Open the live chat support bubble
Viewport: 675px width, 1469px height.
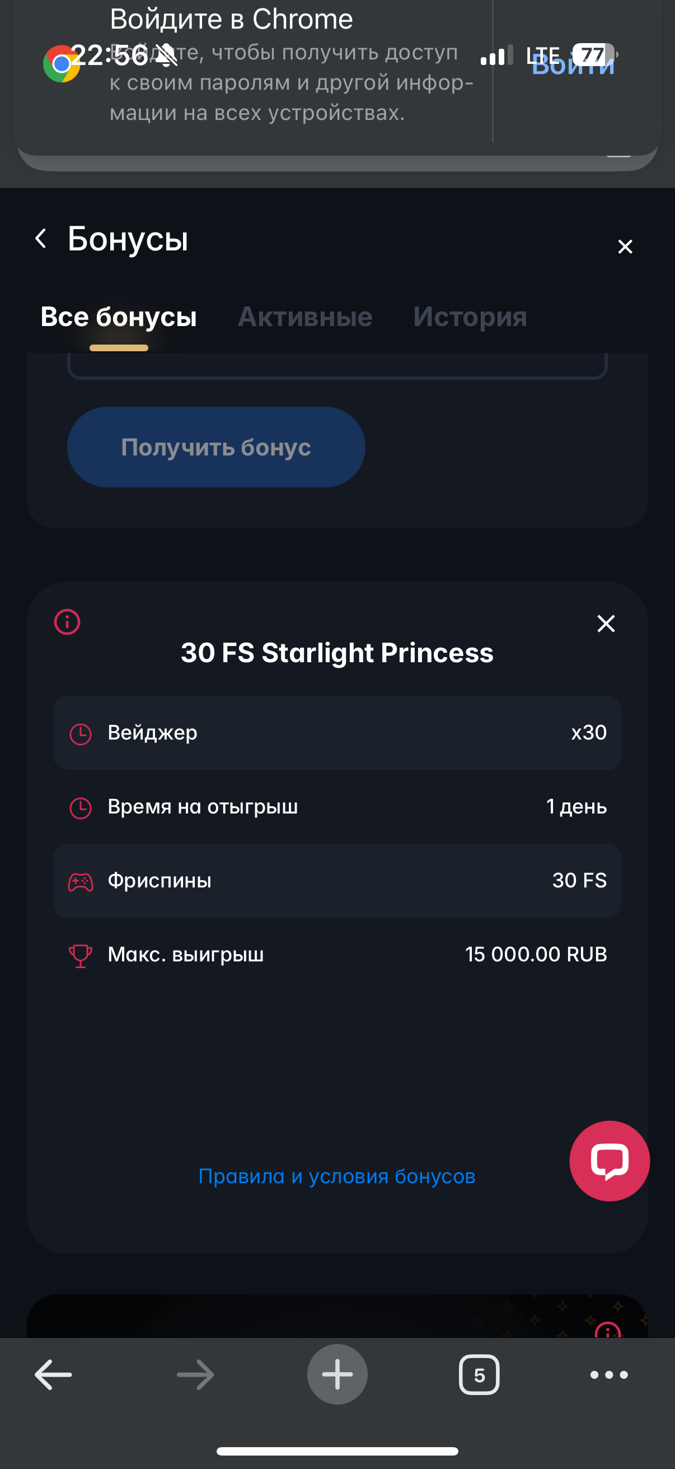609,1160
